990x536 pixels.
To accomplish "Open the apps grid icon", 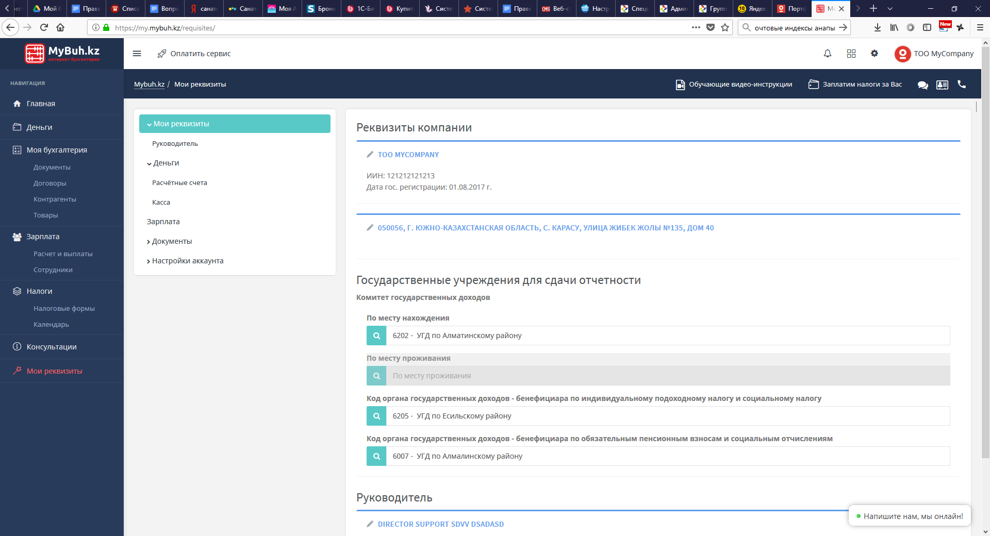I will (x=851, y=54).
